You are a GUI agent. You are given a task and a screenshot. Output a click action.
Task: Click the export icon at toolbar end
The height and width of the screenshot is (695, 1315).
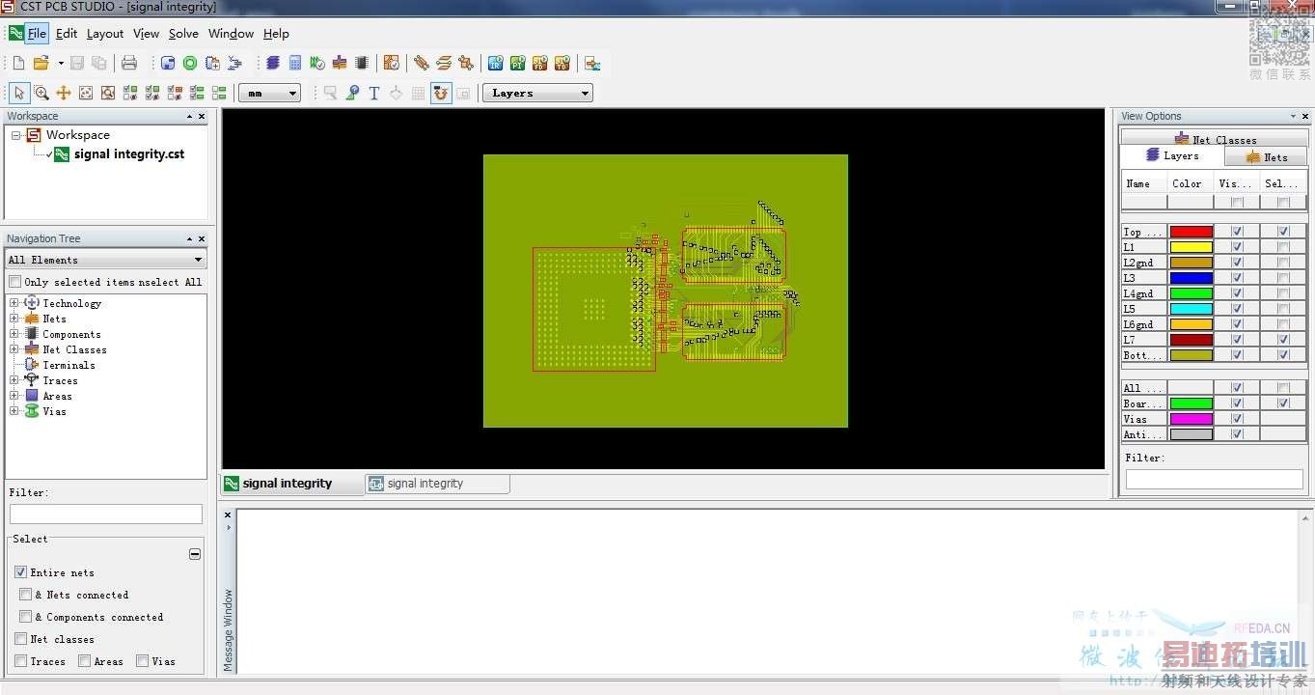click(x=592, y=64)
